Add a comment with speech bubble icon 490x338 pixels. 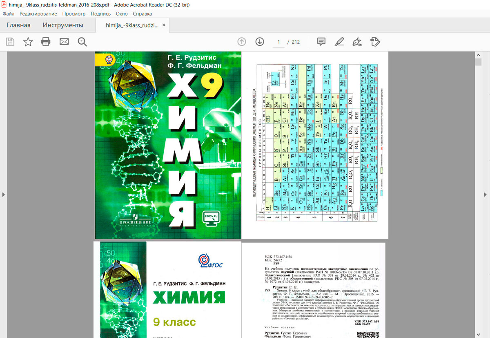[x=321, y=42]
